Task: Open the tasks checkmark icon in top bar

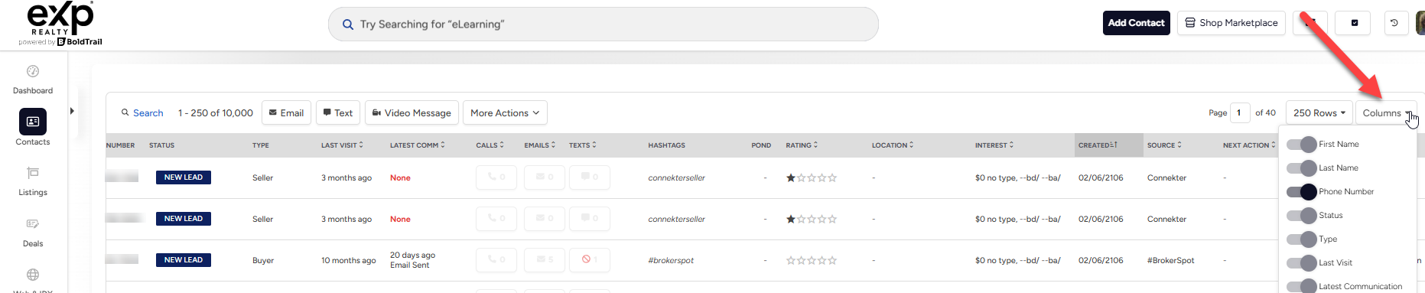Action: click(1354, 23)
